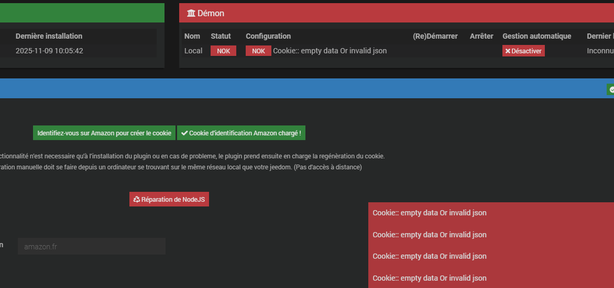Viewport: 614px width, 288px height.
Task: Click the red NOK badge under Statut
Action: (x=223, y=51)
